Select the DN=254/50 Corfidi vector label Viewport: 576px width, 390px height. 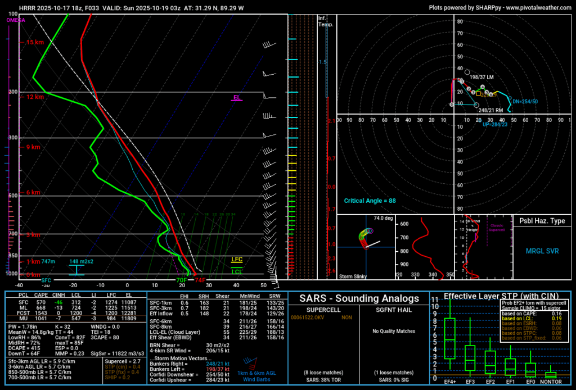525,102
